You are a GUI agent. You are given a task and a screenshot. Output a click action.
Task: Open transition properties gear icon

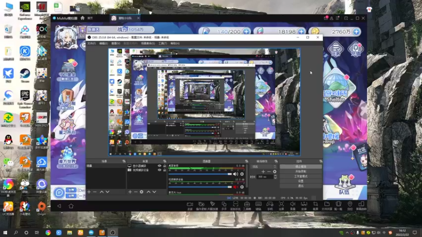point(274,172)
